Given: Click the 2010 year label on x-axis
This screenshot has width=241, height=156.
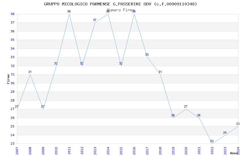Looking at the screenshot, I should 56,151.
